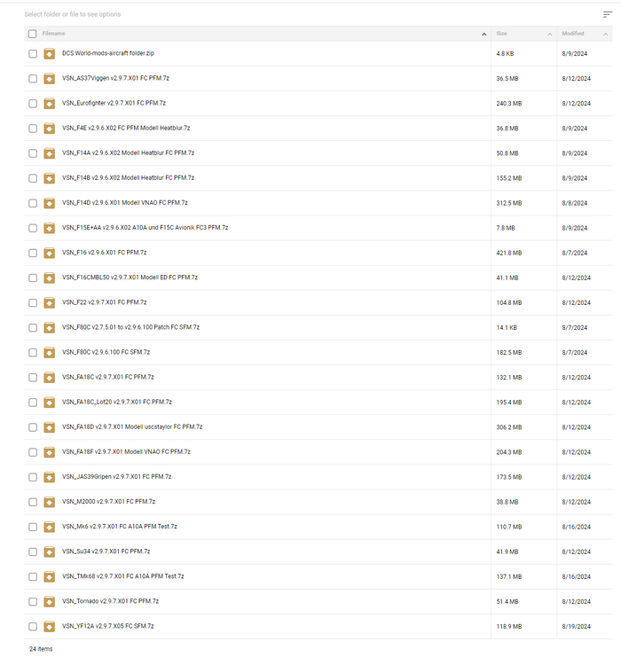Tick checkbox beside VSN_M2000 file
The height and width of the screenshot is (665, 621).
(x=33, y=502)
